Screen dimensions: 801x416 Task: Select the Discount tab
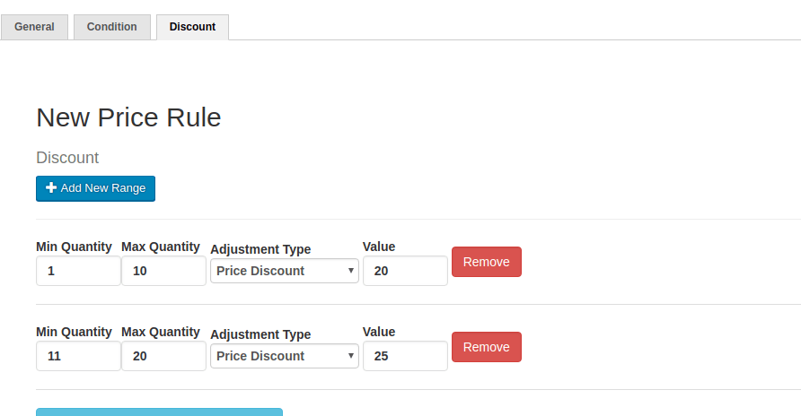point(192,27)
